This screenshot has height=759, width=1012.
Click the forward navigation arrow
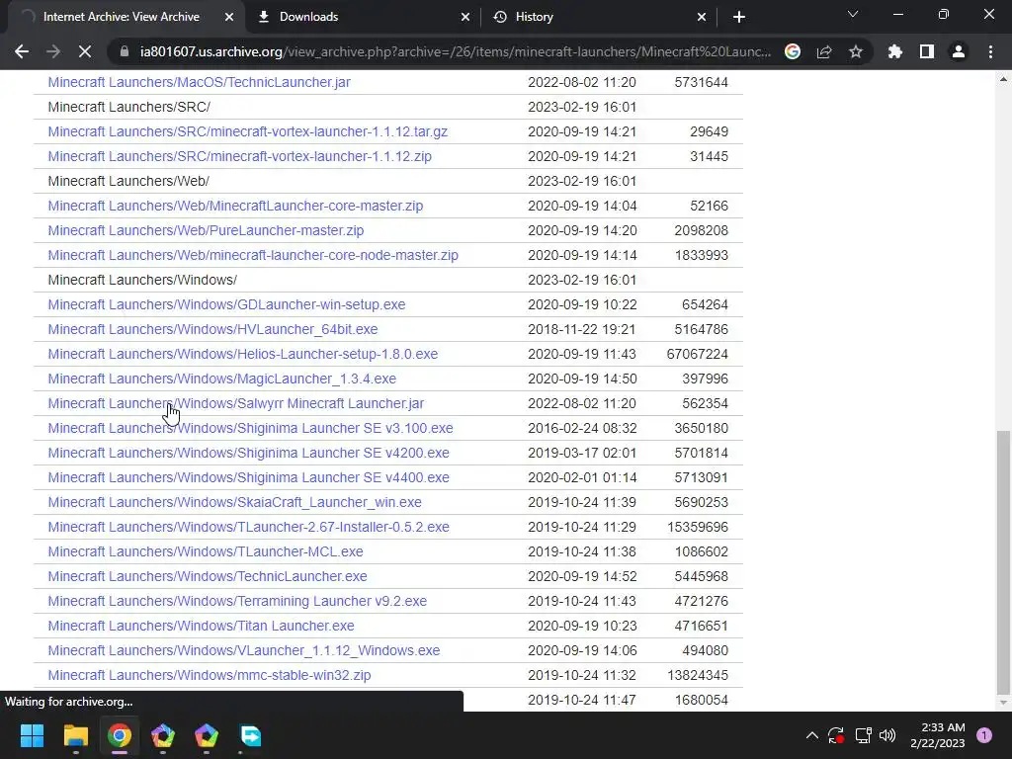pyautogui.click(x=53, y=51)
